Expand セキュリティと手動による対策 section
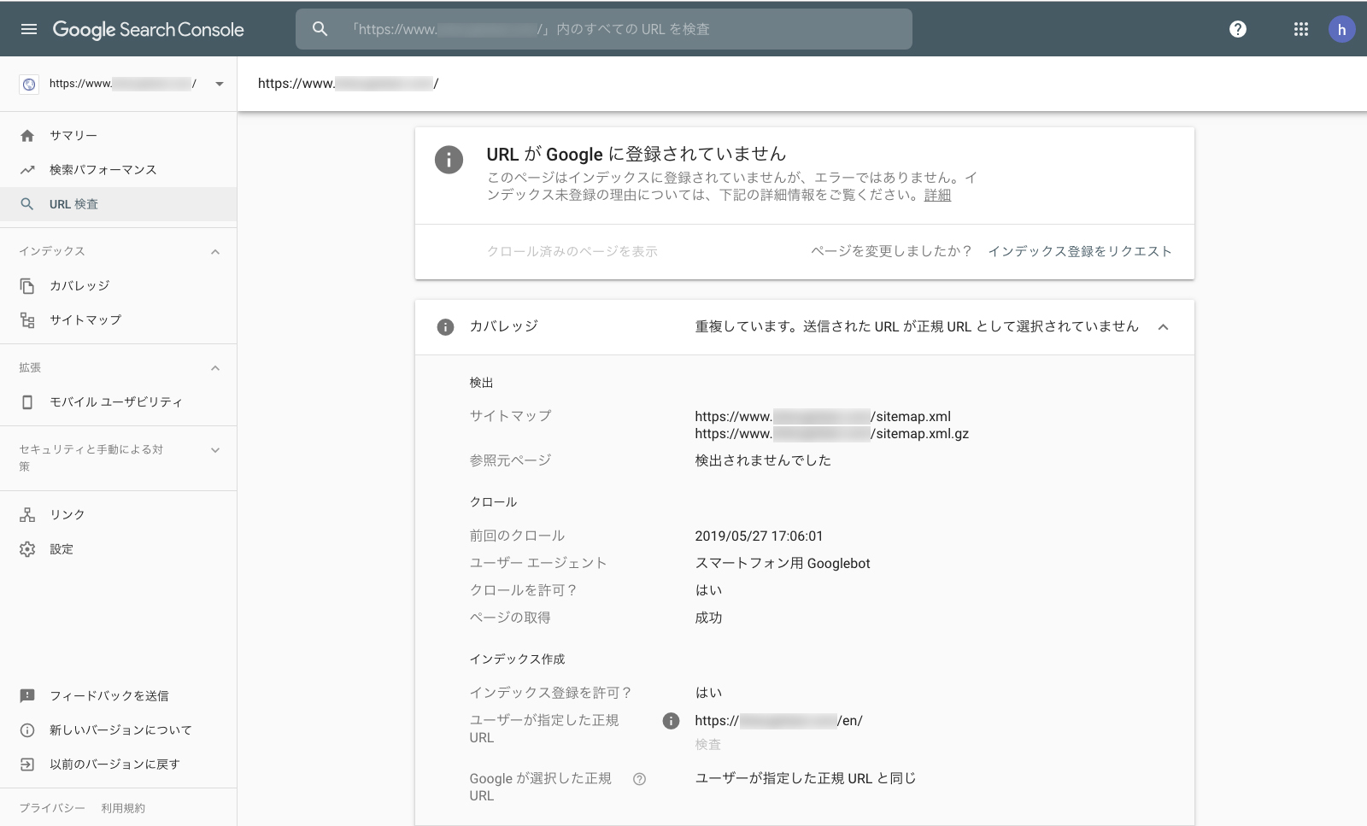The width and height of the screenshot is (1367, 826). 215,450
